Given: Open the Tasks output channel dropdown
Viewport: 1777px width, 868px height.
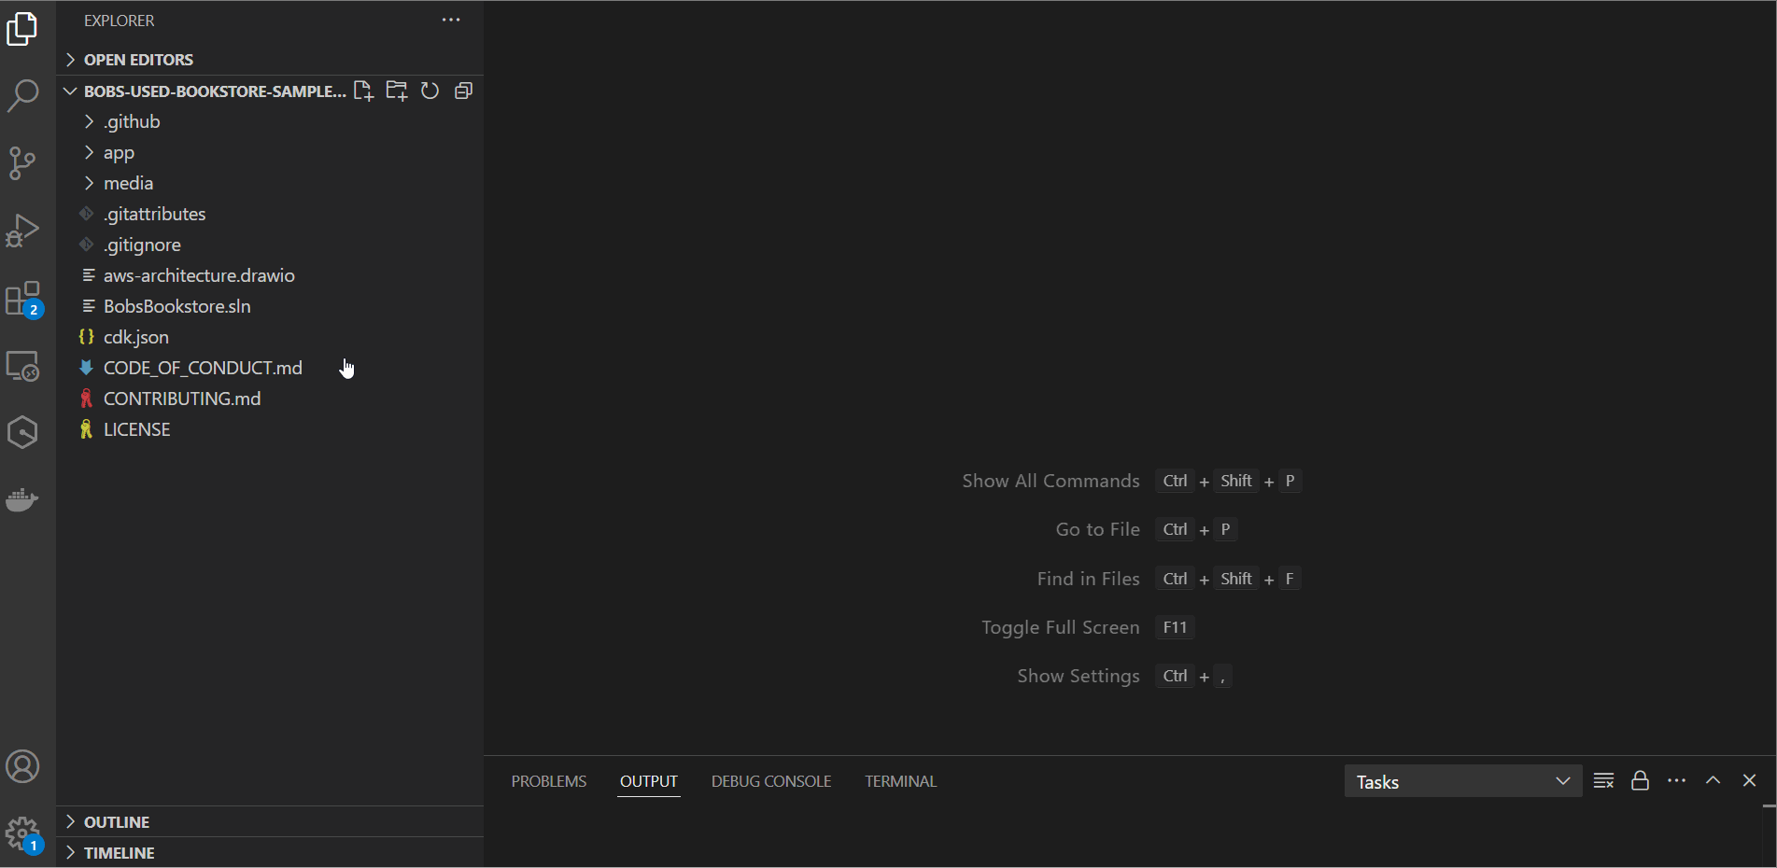Looking at the screenshot, I should point(1461,781).
